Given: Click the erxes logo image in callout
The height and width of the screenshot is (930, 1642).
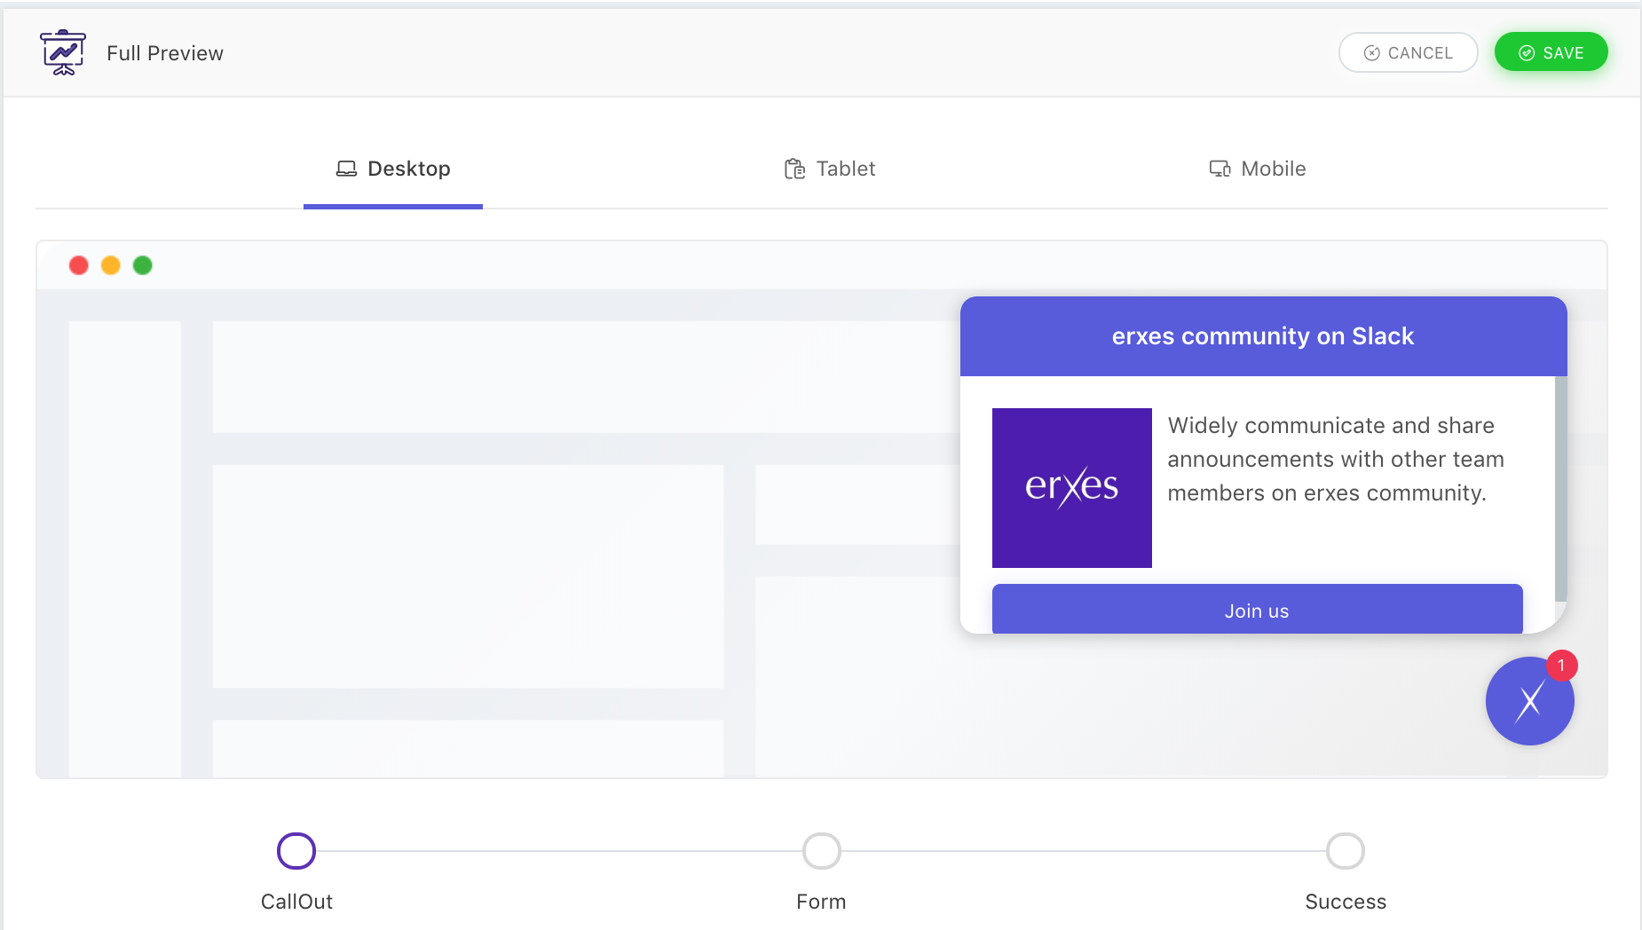Looking at the screenshot, I should pyautogui.click(x=1071, y=487).
